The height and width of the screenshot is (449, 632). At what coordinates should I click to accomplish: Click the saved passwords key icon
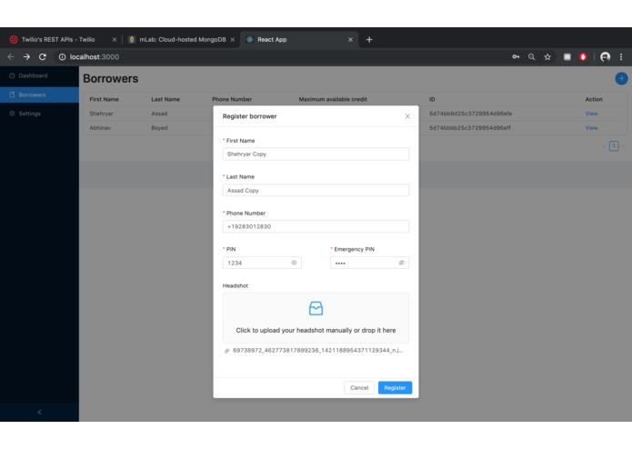516,57
